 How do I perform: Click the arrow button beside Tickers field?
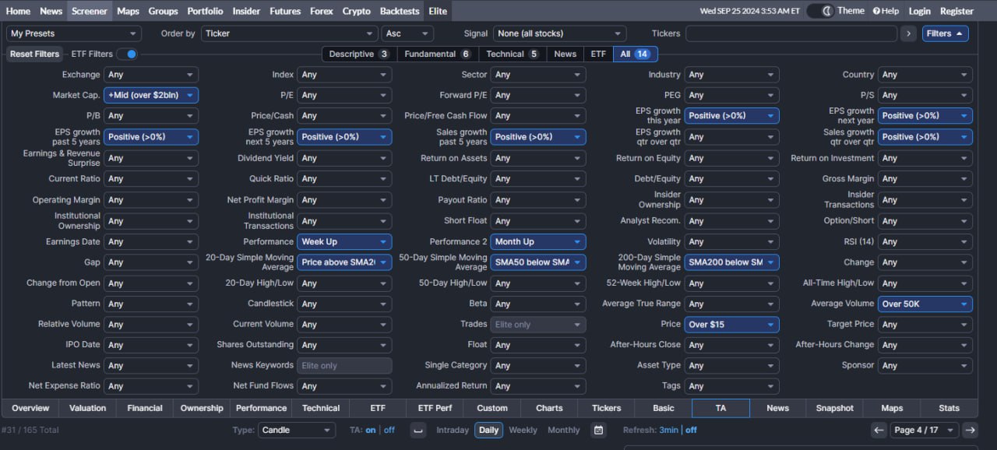coord(908,33)
